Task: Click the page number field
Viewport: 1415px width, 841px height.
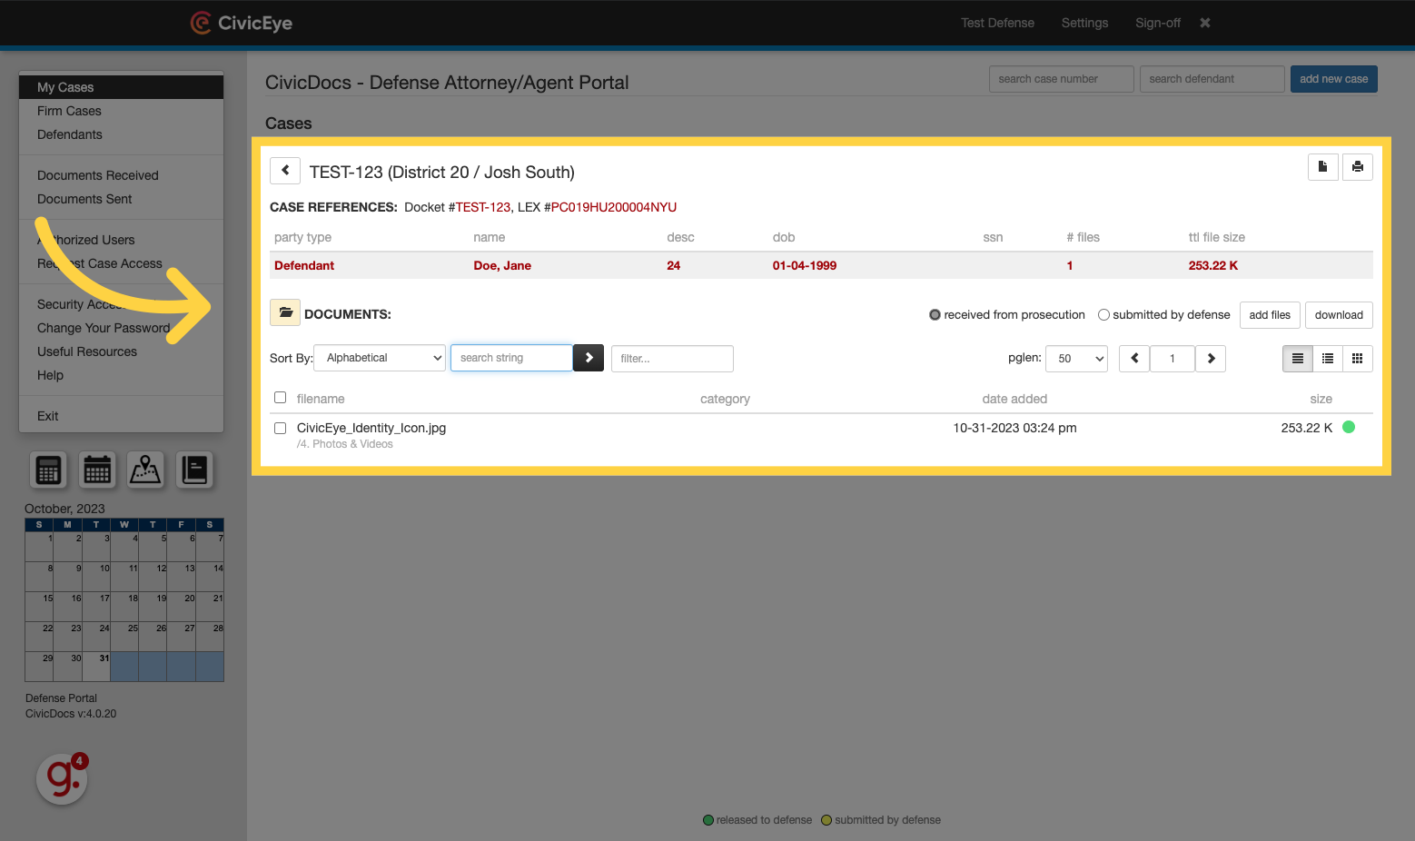Action: tap(1173, 359)
